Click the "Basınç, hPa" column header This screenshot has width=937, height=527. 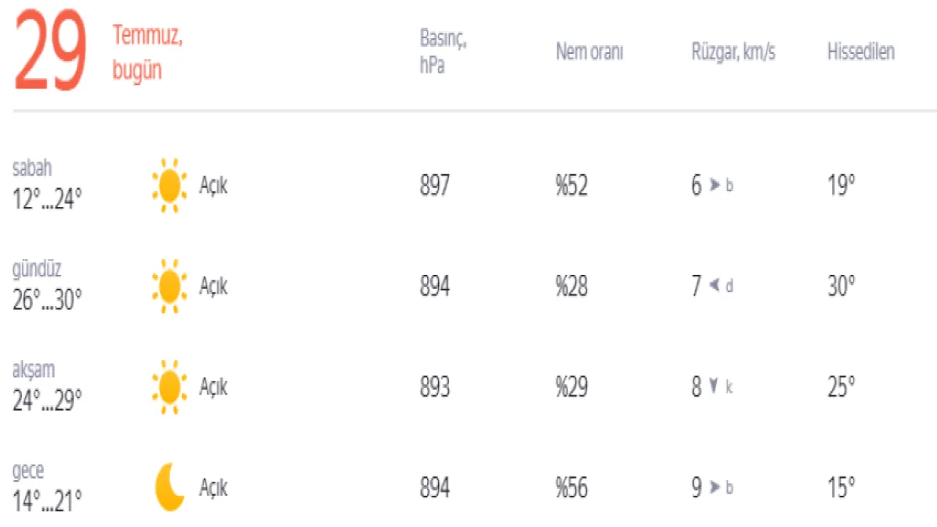coord(443,52)
